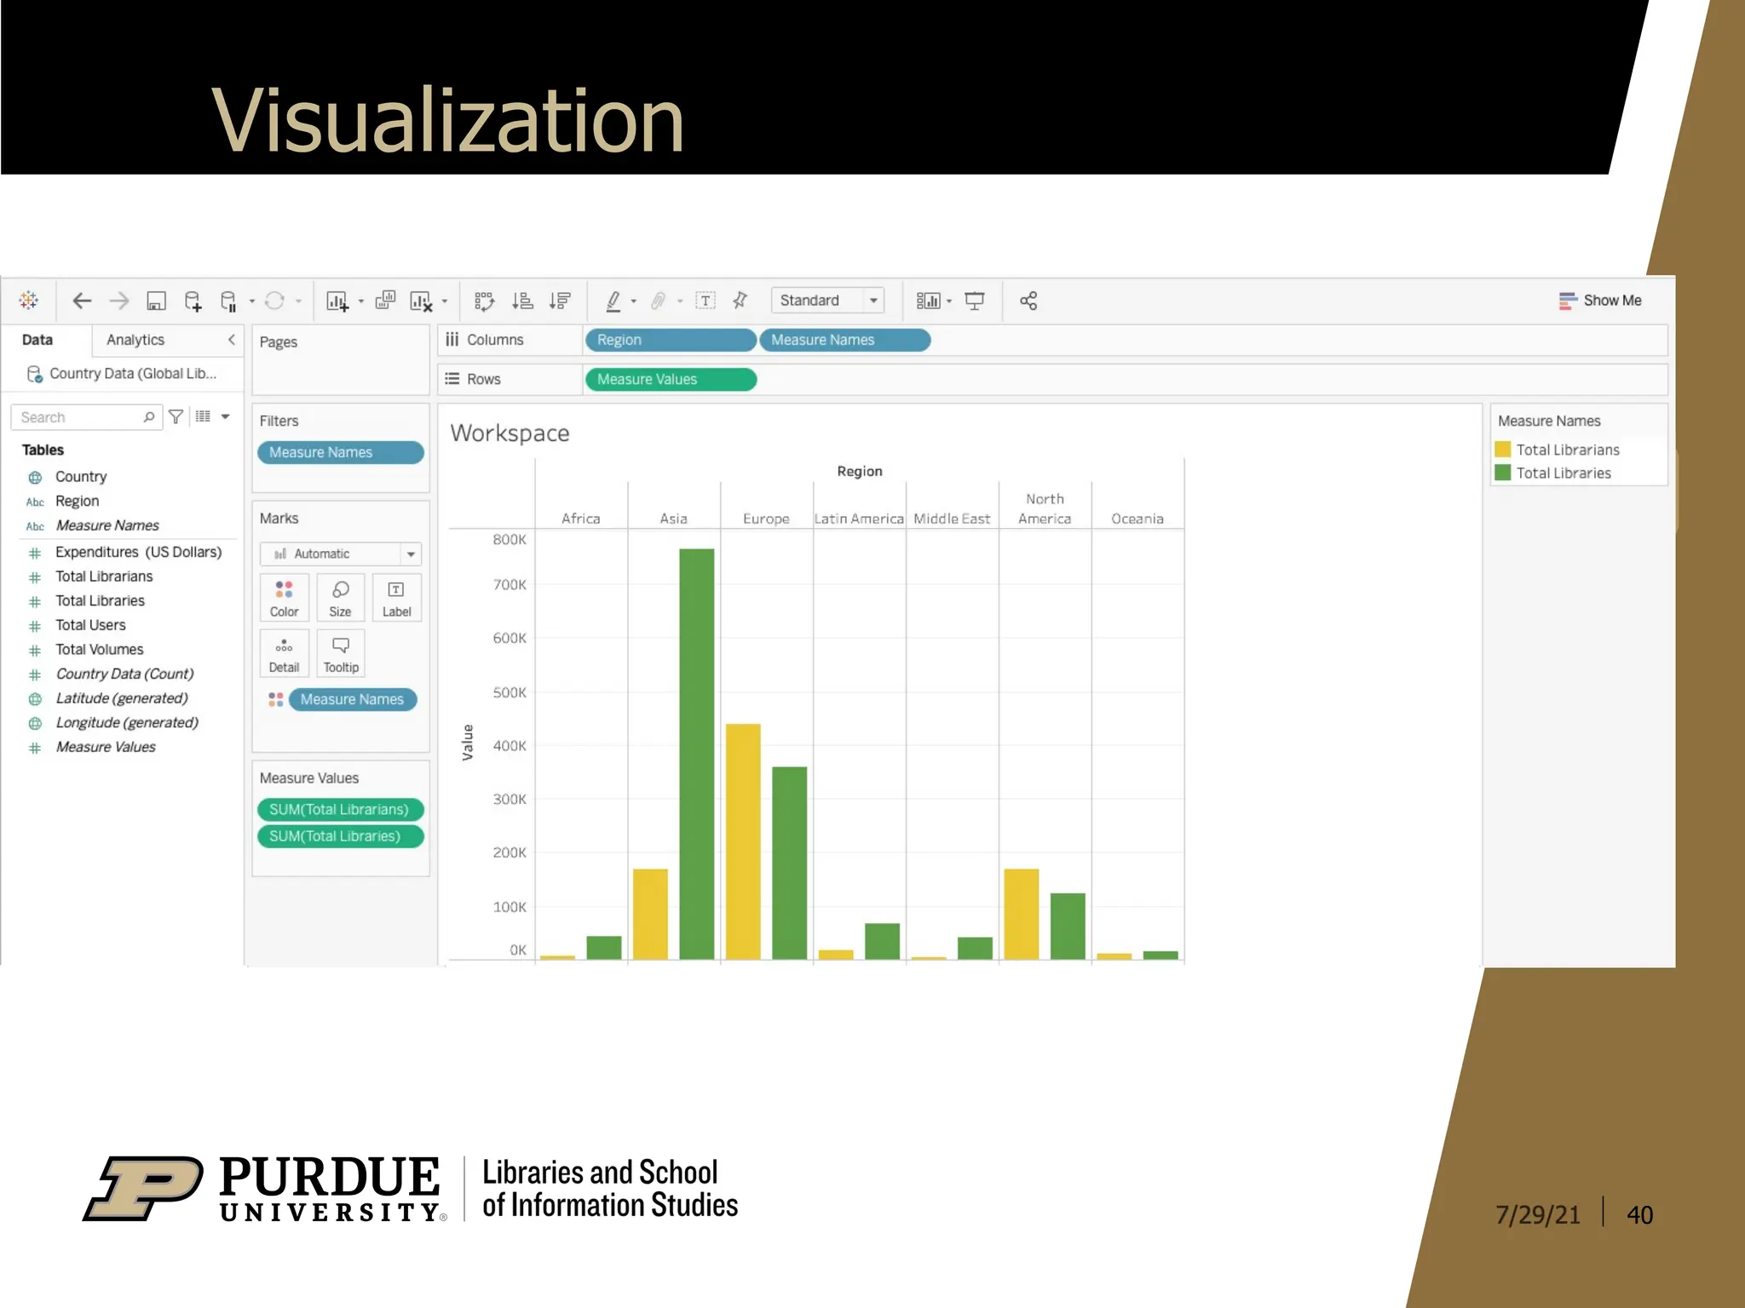The image size is (1745, 1308).
Task: Click the Measure Names pill on Columns shelf
Action: [x=844, y=340]
